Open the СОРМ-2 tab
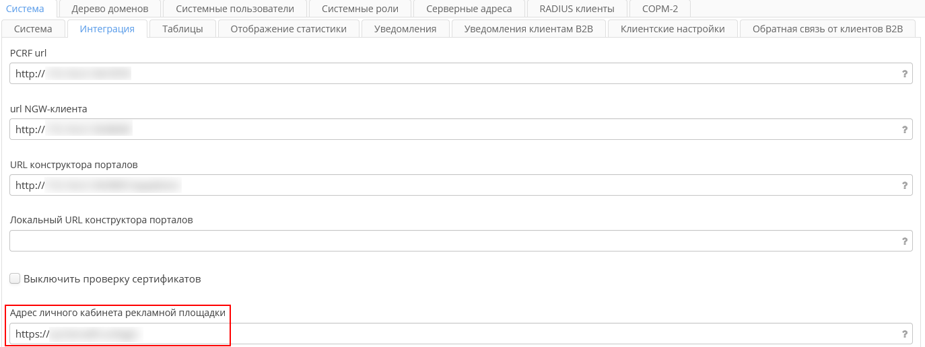Screen dimensions: 925x347 (660, 9)
